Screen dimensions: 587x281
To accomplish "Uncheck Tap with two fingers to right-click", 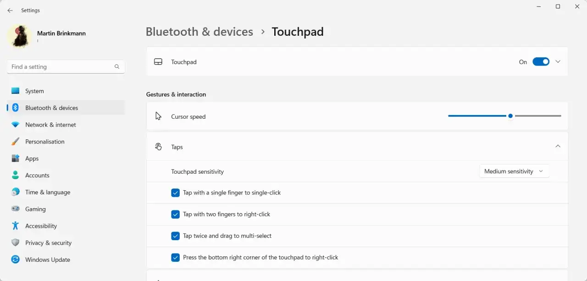I will tap(175, 215).
